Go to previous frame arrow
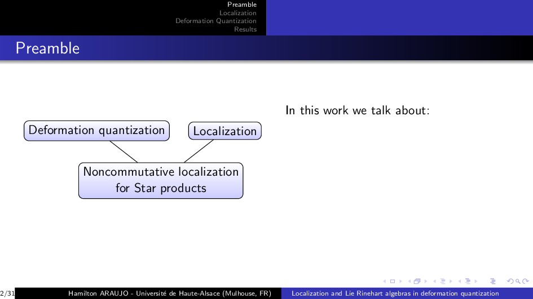Image resolution: width=533 pixels, height=299 pixels. click(409, 282)
